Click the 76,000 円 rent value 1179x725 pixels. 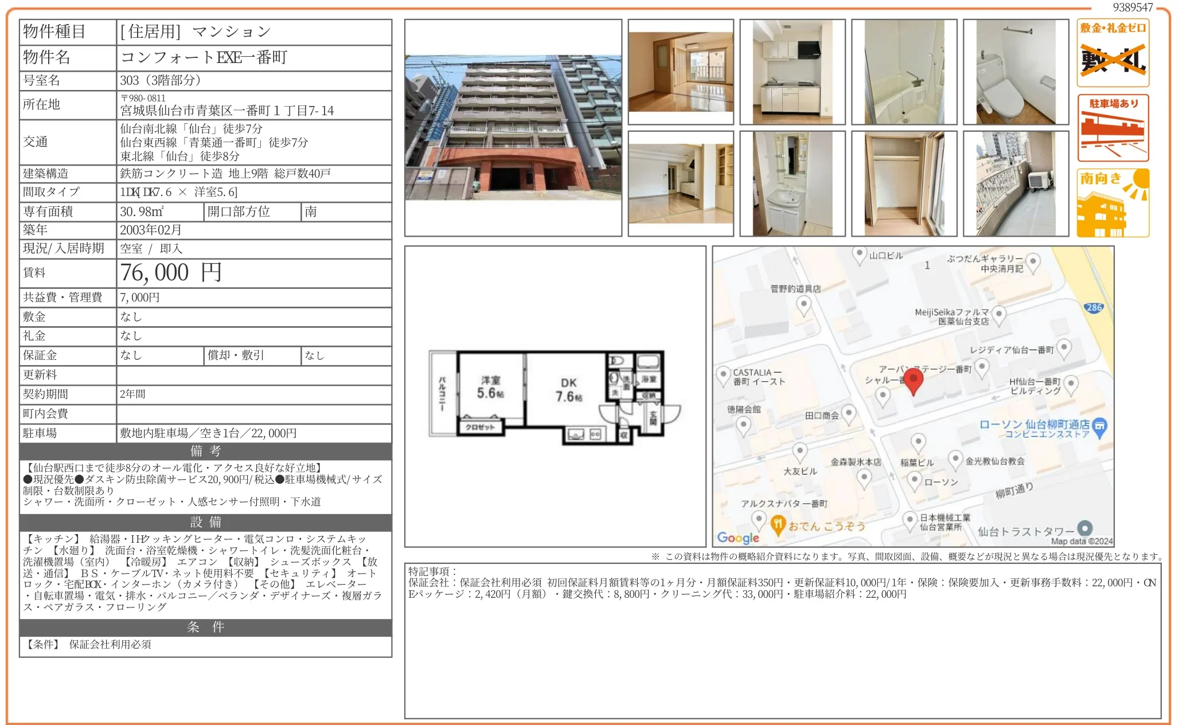click(170, 273)
